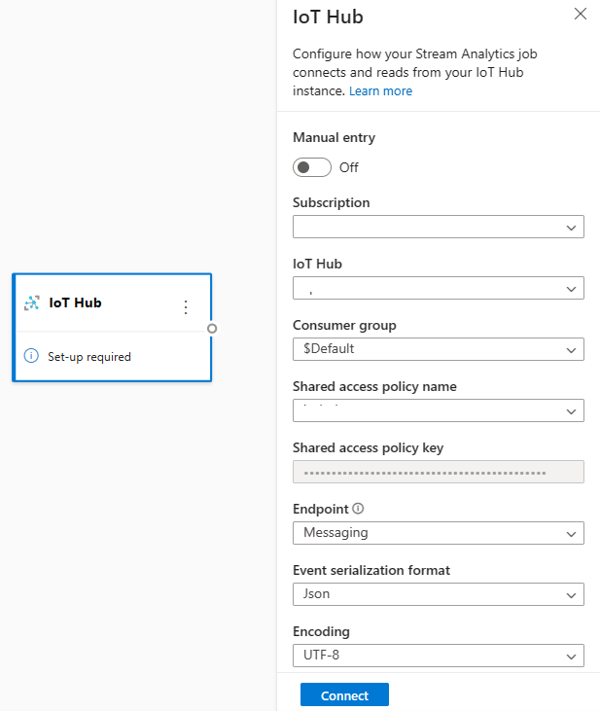Click the Shared access policy key field
Viewport: 600px width, 711px height.
(439, 472)
